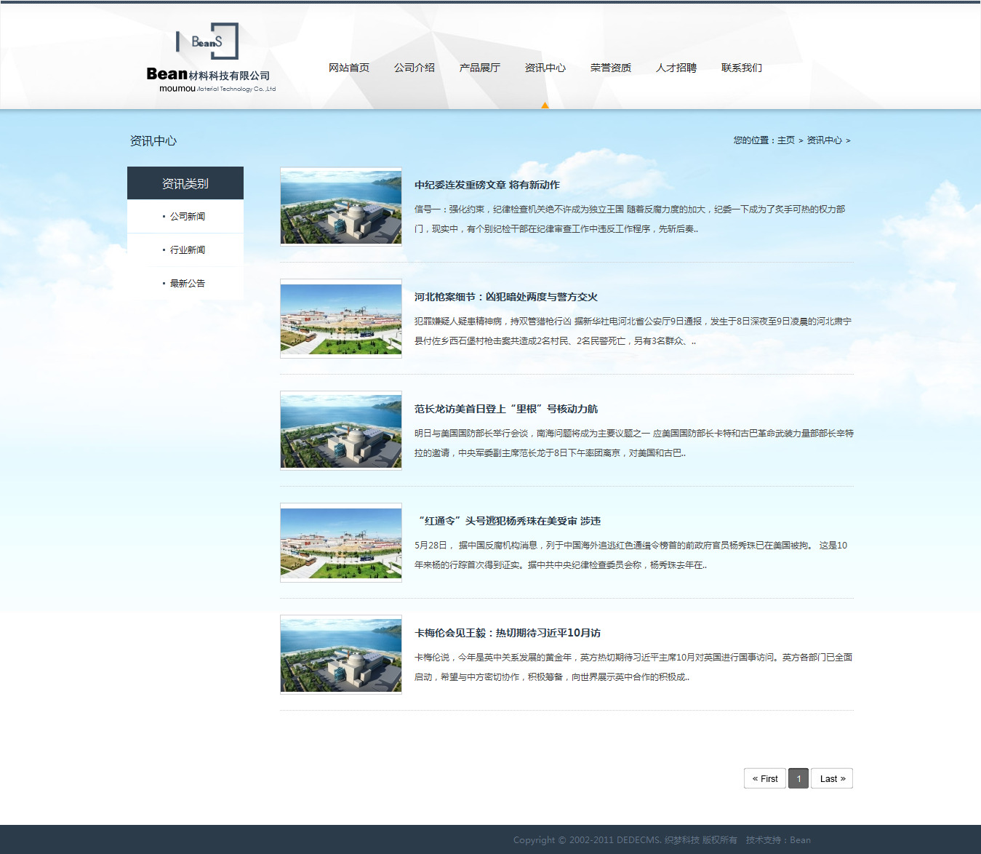Open thumbnail of 中纪委连发重磅文章 article
The width and height of the screenshot is (981, 854).
(341, 207)
